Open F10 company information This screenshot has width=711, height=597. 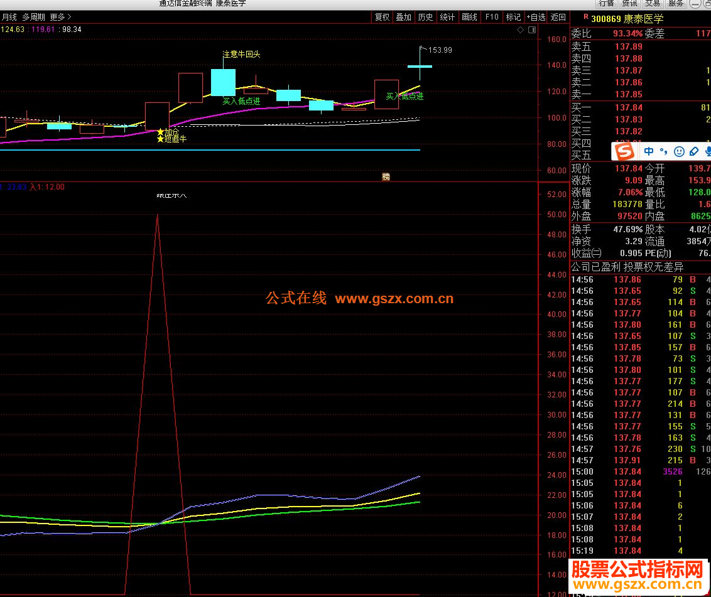click(492, 17)
